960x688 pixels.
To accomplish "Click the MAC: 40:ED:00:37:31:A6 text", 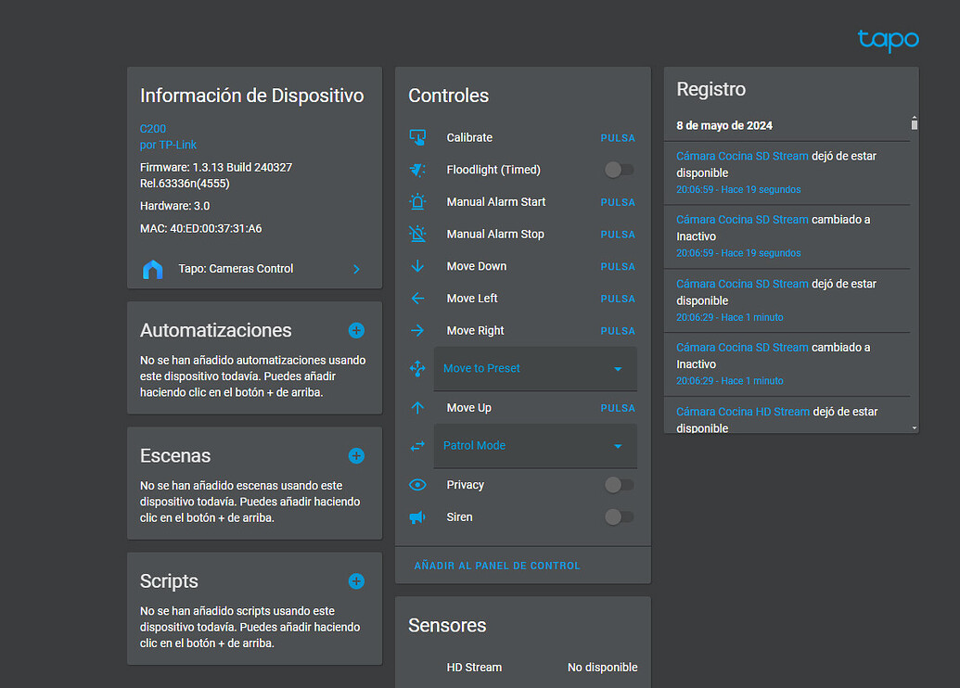I will tap(201, 229).
